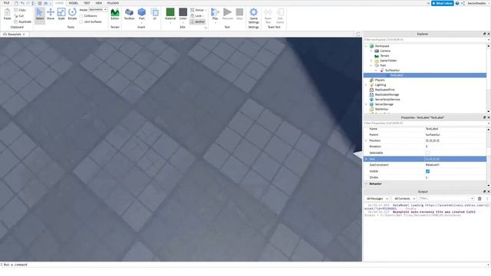Collapse the Behavior properties section

pos(366,184)
